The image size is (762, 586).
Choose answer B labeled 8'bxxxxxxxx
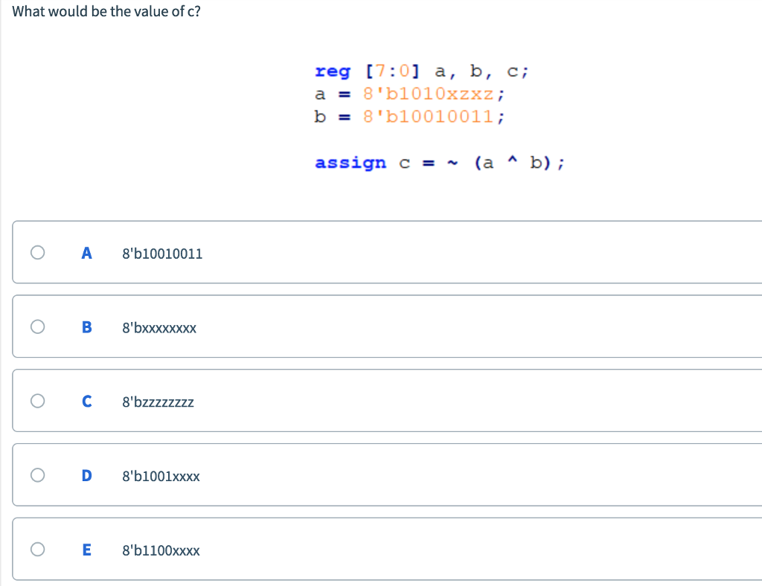tap(159, 327)
